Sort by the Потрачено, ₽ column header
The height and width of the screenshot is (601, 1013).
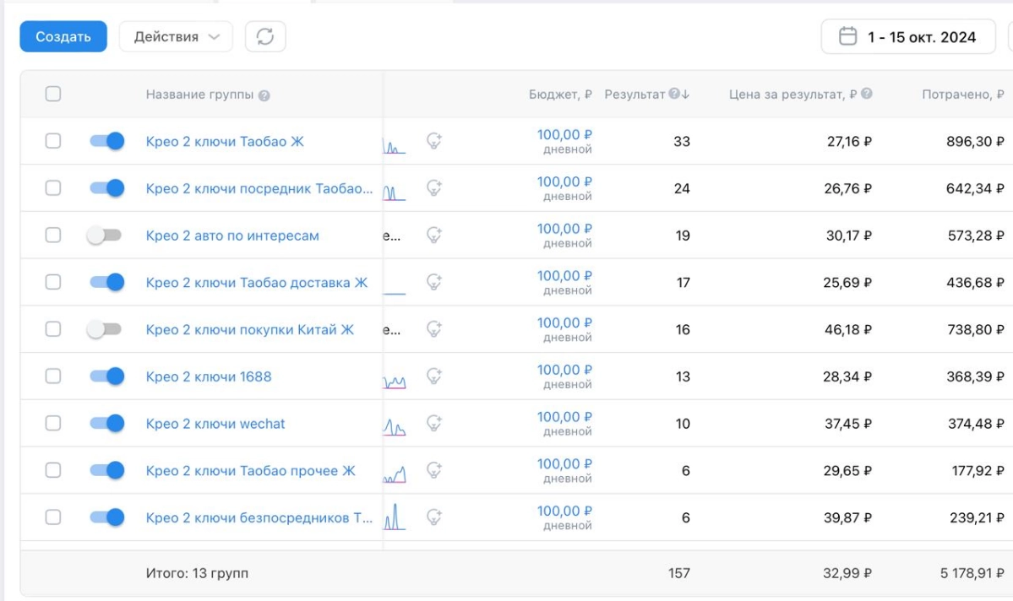962,95
